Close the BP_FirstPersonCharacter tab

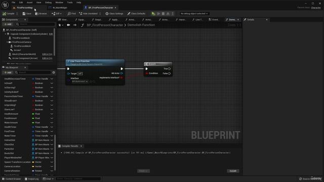(115, 8)
